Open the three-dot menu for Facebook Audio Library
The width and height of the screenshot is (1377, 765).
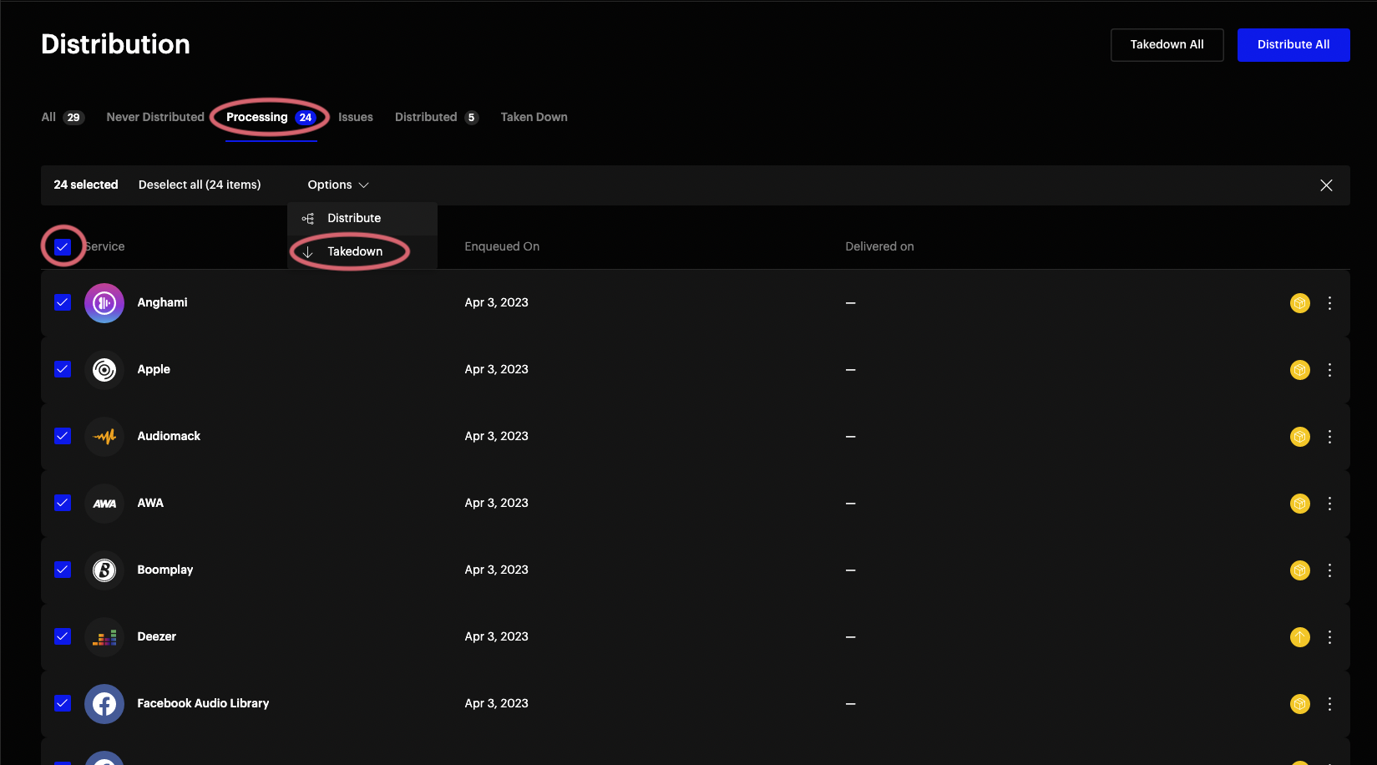pos(1330,704)
